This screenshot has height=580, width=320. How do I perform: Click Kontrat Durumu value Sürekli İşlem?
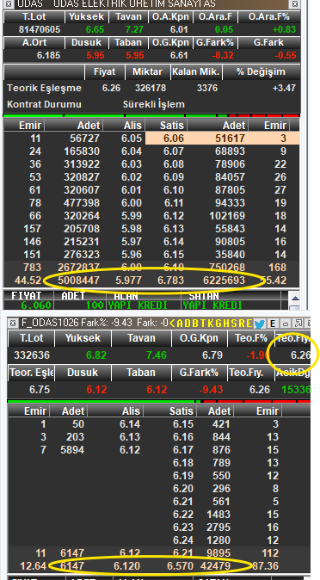153,104
